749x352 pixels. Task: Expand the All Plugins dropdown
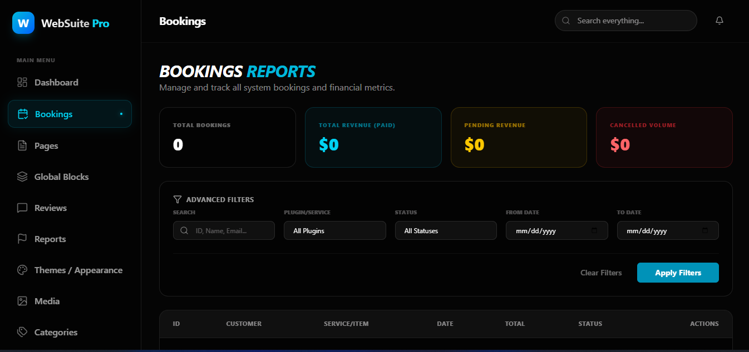point(334,231)
